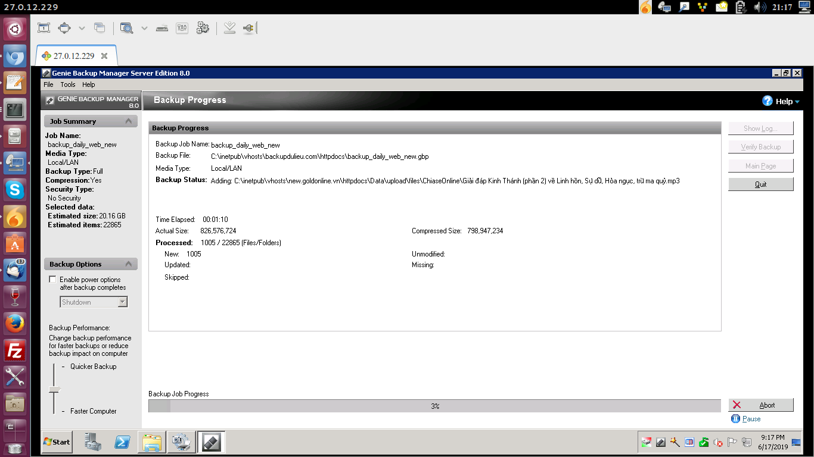Screen dimensions: 814x457
Task: Collapse the Job Summary panel
Action: pyautogui.click(x=129, y=121)
